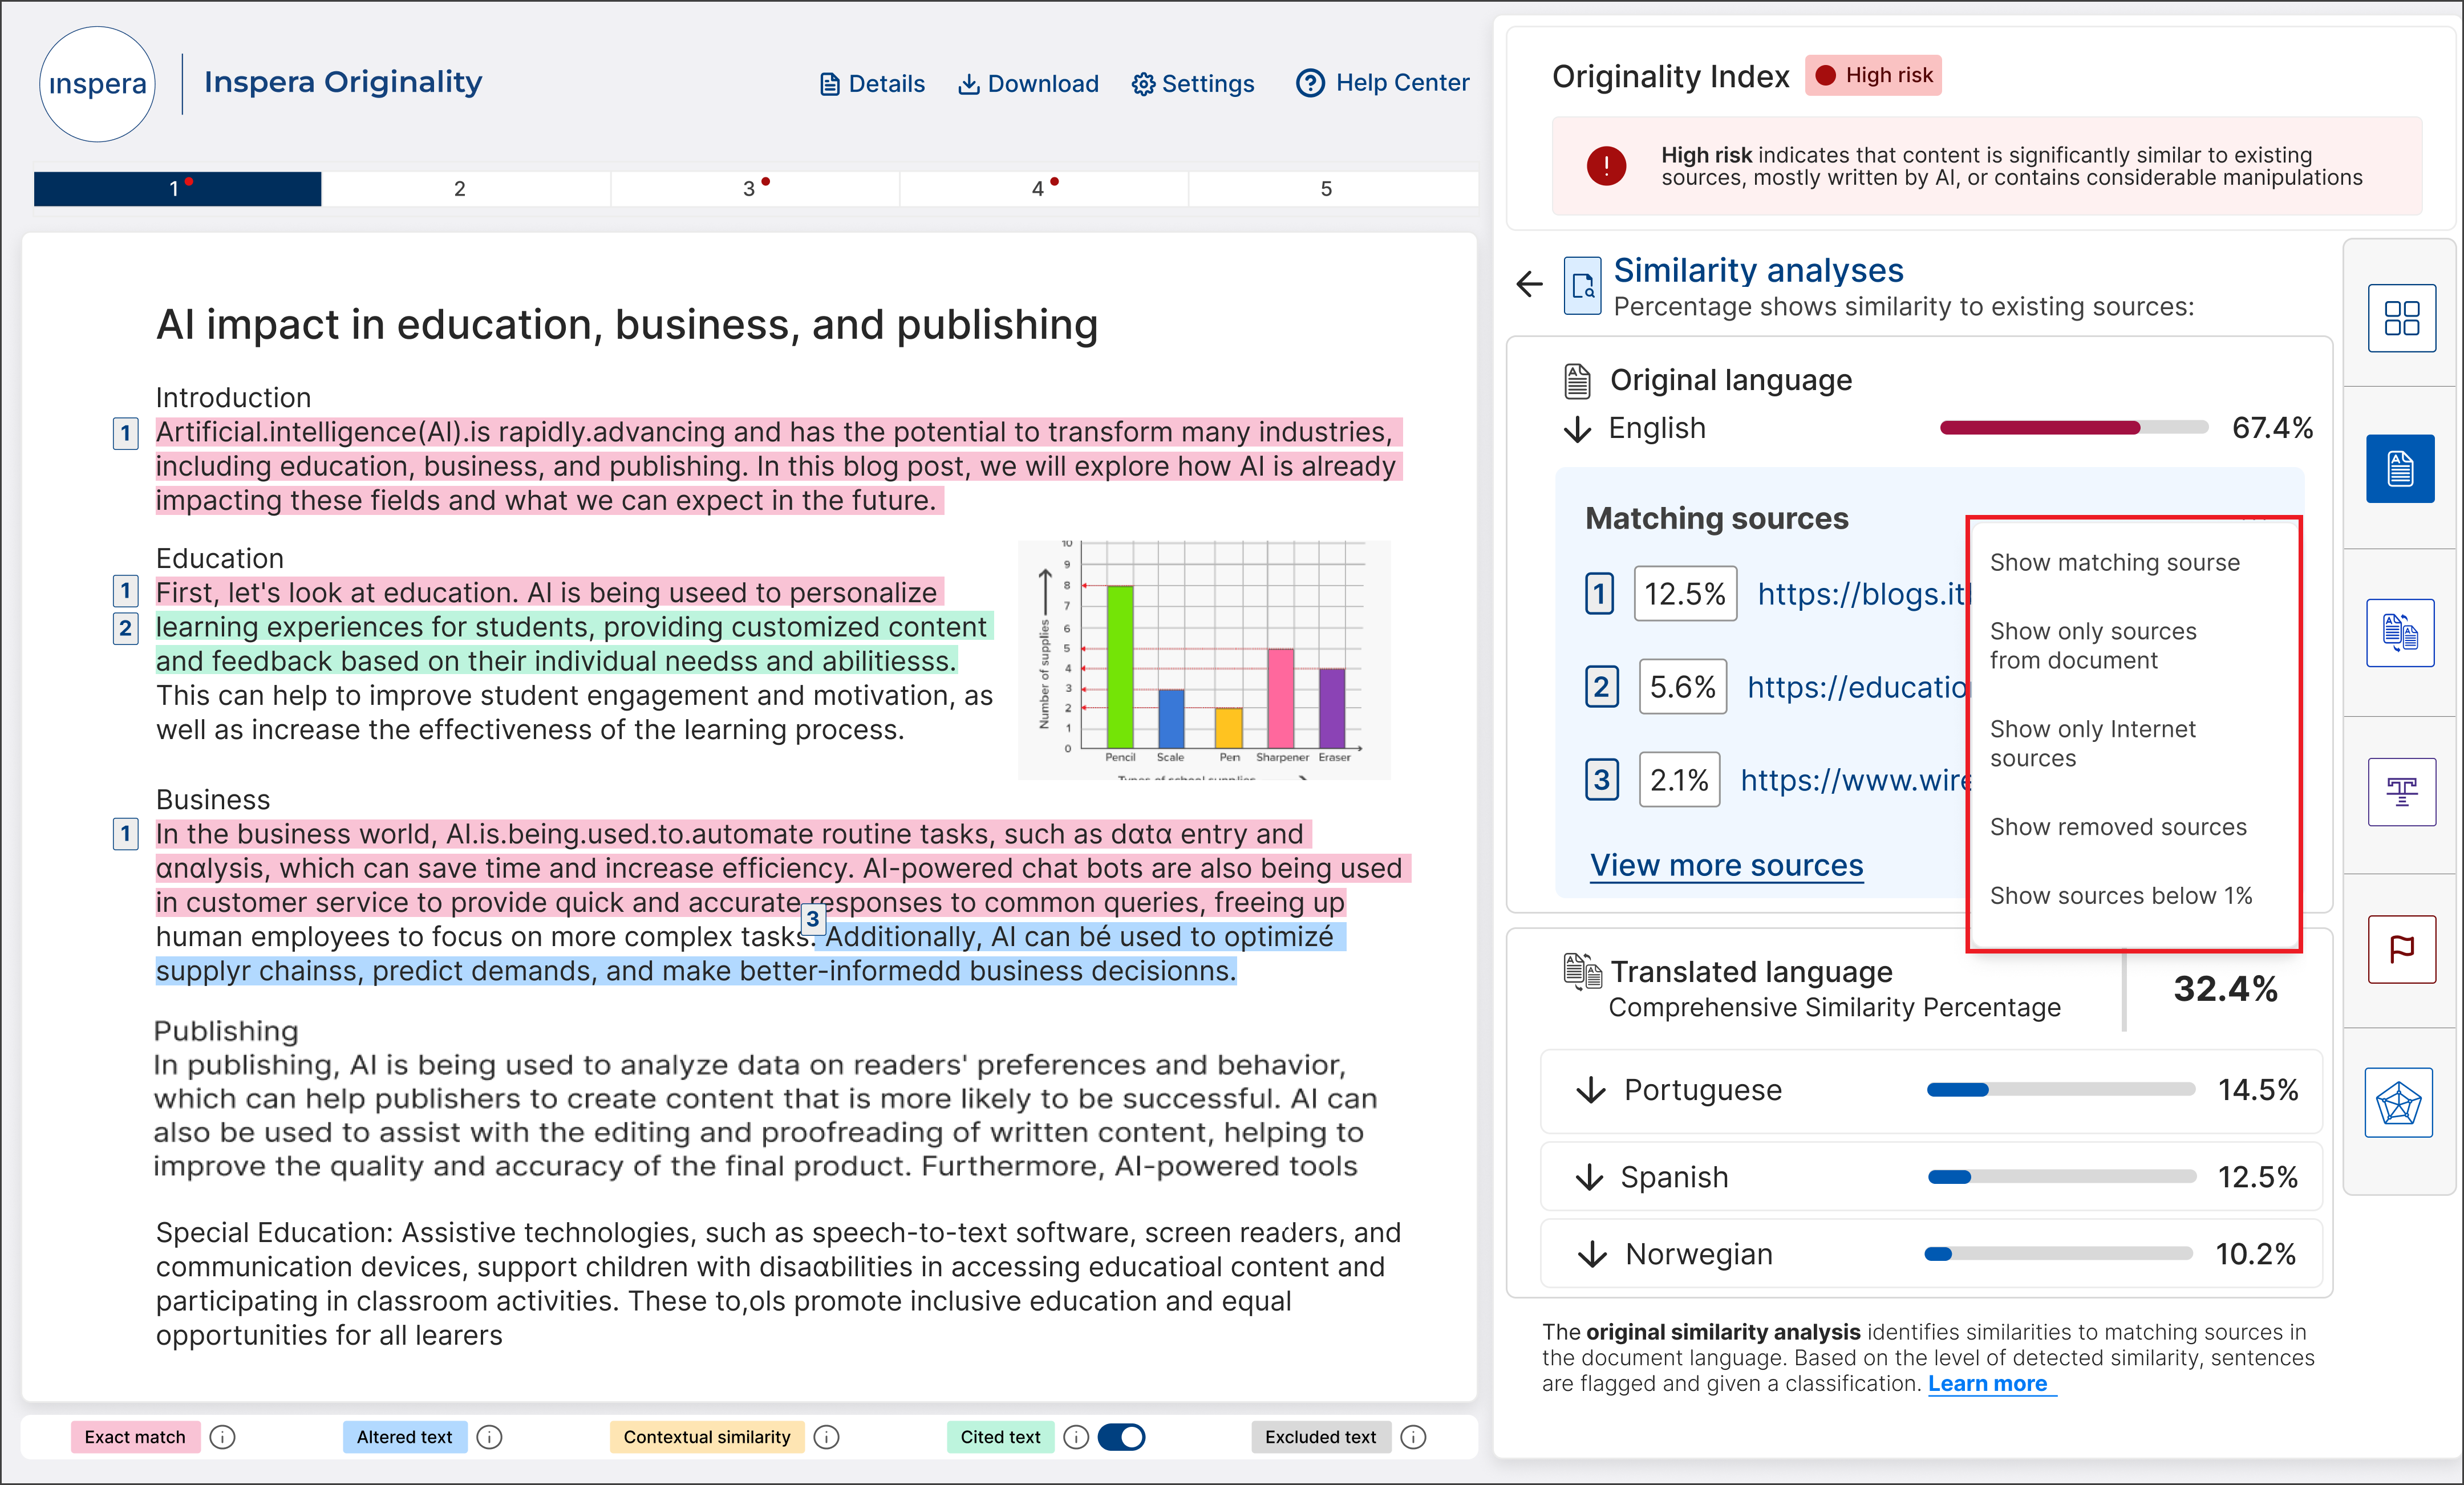Expand the Spanish similarity row
This screenshot has width=2464, height=1485.
(1931, 1177)
